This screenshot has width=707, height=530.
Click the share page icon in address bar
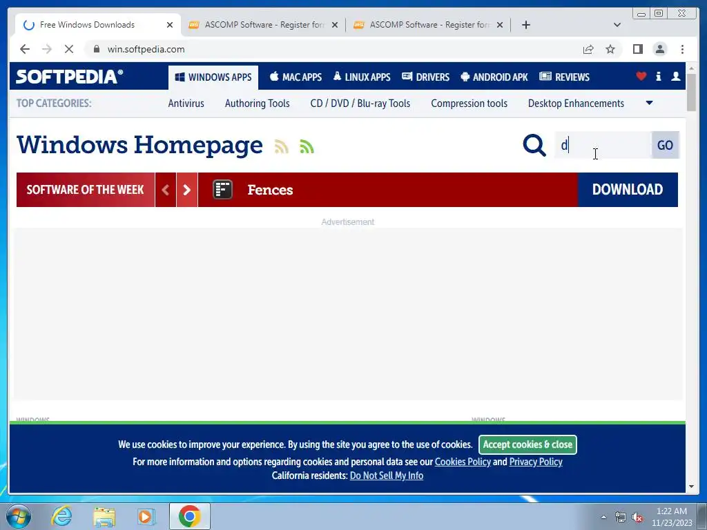tap(588, 49)
